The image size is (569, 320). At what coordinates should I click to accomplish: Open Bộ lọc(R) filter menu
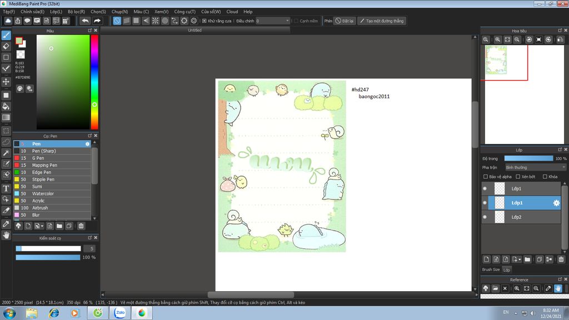(x=76, y=12)
